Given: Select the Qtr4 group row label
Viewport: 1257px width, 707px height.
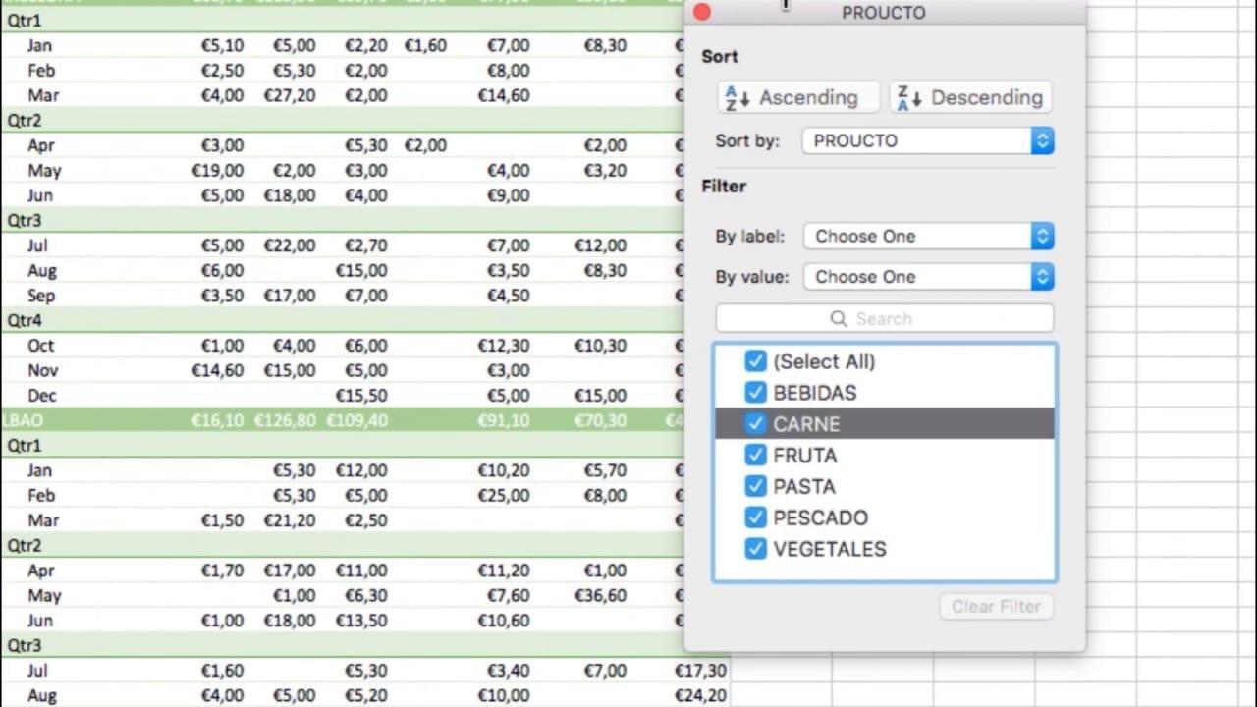Looking at the screenshot, I should click(25, 320).
